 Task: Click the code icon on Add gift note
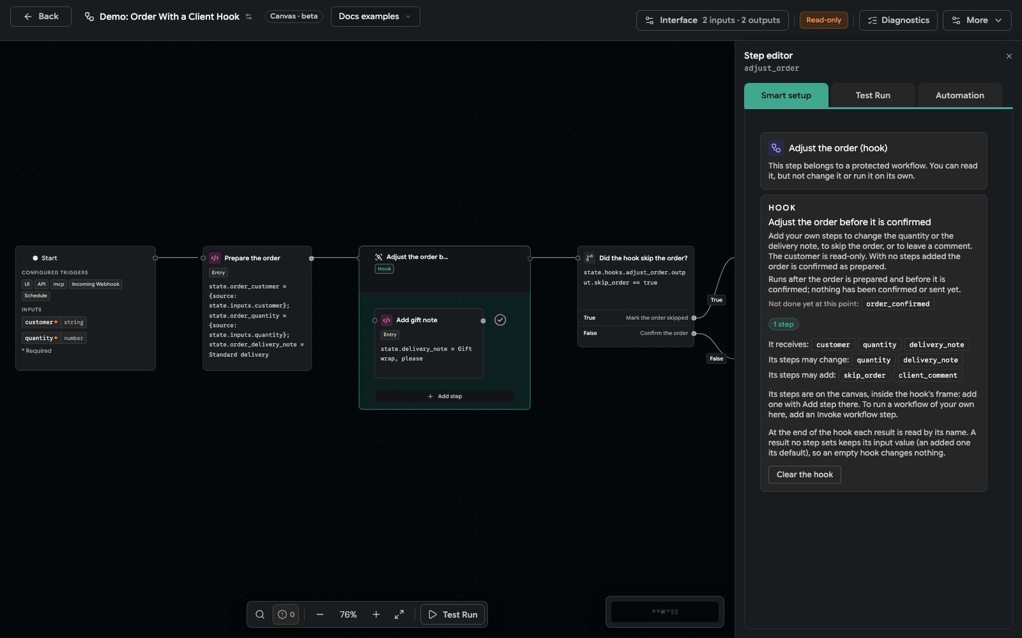[x=386, y=320]
